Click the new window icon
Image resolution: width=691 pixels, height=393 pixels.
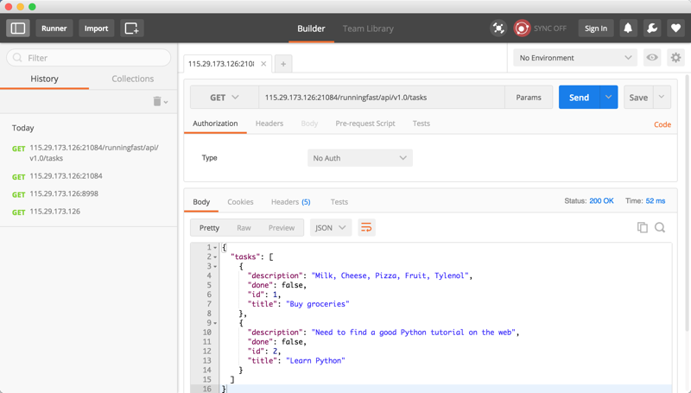click(131, 29)
